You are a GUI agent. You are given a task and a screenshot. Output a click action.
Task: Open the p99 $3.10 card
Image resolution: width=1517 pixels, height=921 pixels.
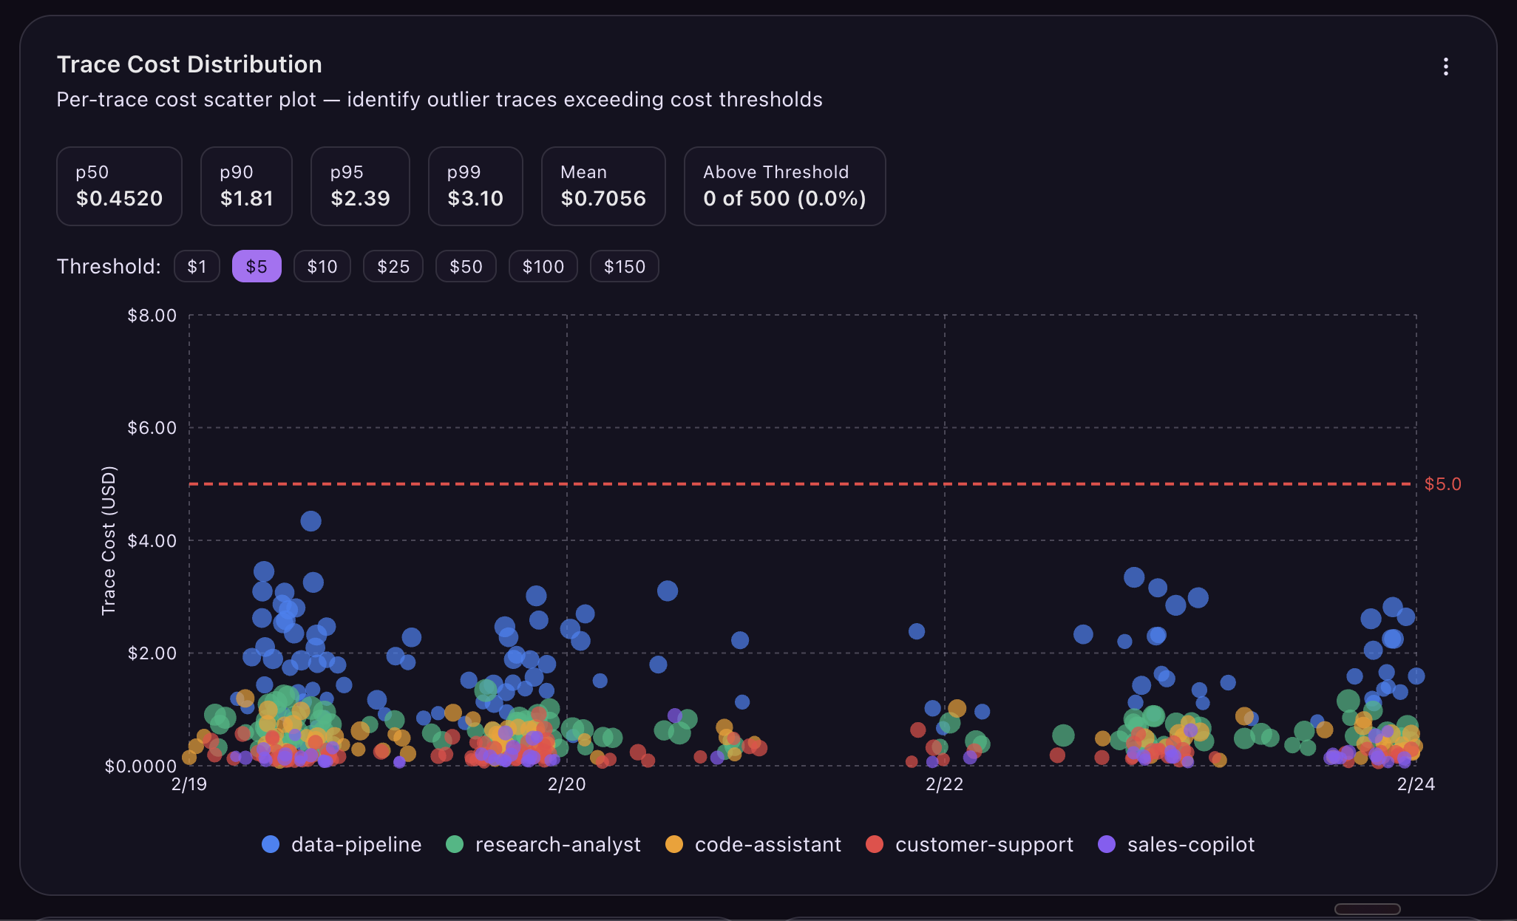coord(475,186)
